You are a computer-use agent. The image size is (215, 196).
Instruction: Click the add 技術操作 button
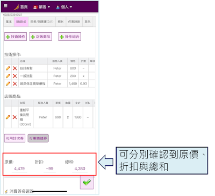(x=16, y=37)
